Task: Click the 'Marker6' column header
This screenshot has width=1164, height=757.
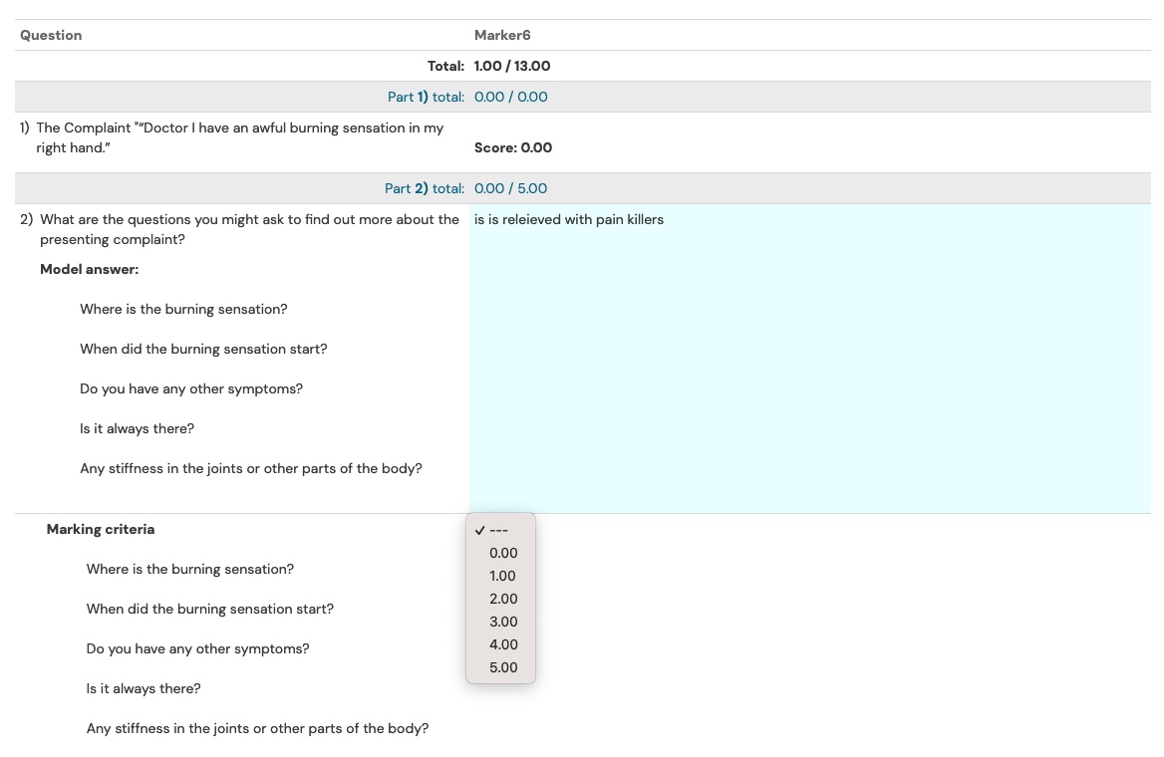Action: (502, 35)
